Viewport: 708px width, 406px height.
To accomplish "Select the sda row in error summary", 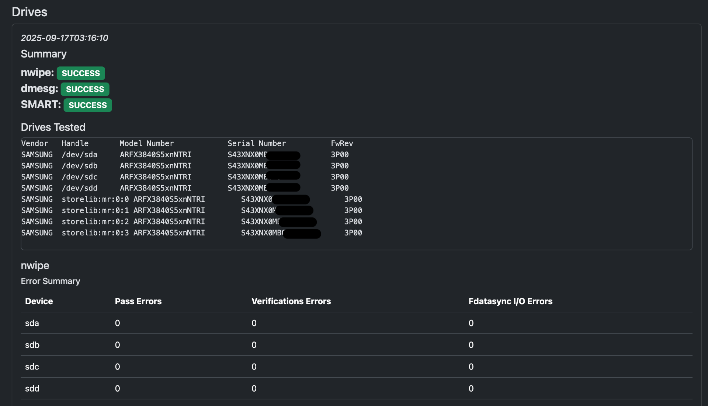I will (32, 323).
